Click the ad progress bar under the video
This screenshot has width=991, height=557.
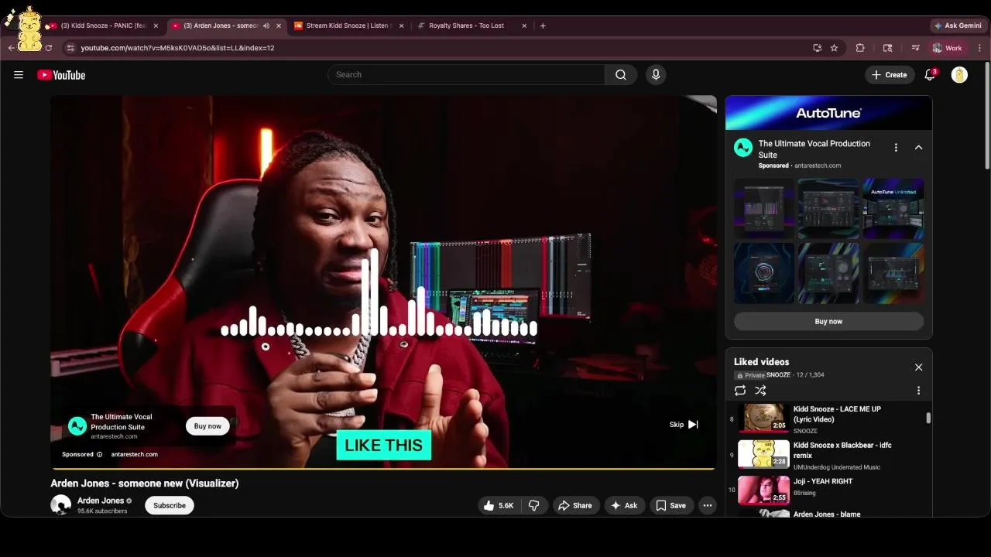(x=383, y=469)
